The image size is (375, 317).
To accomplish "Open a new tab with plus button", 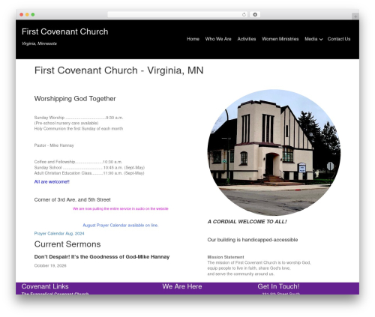I will [355, 16].
